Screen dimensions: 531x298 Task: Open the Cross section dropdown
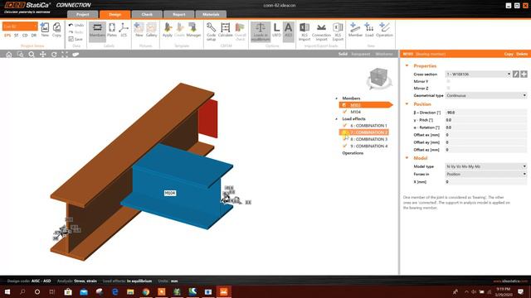(478, 74)
